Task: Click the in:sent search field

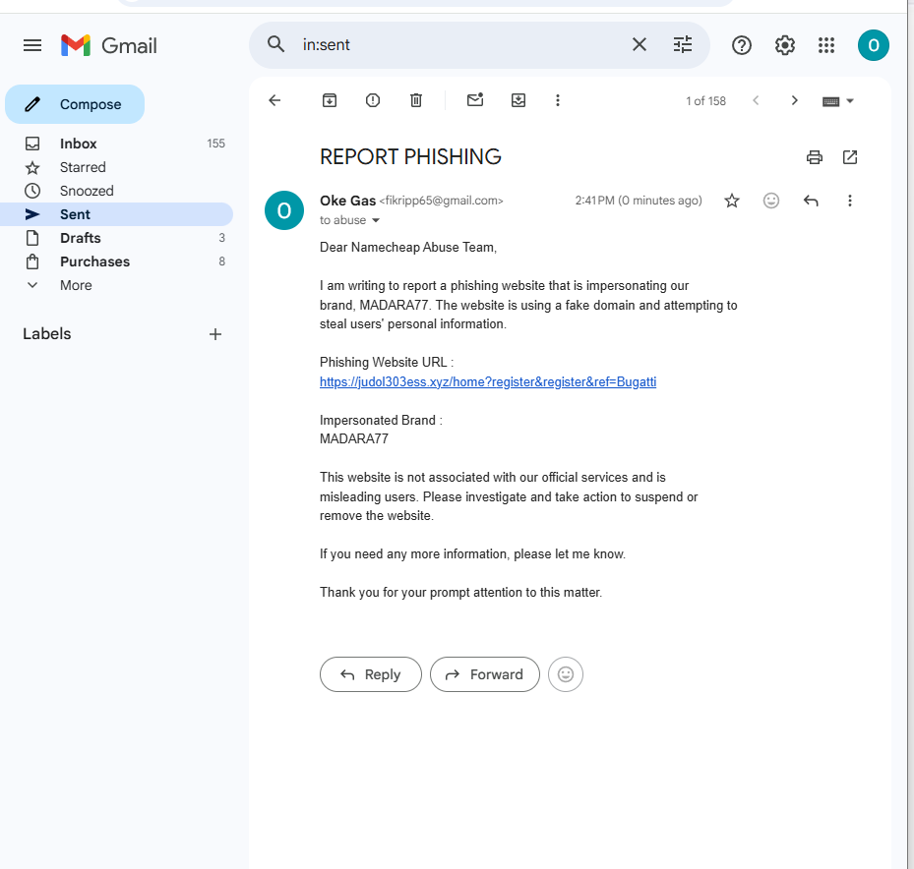Action: coord(460,45)
